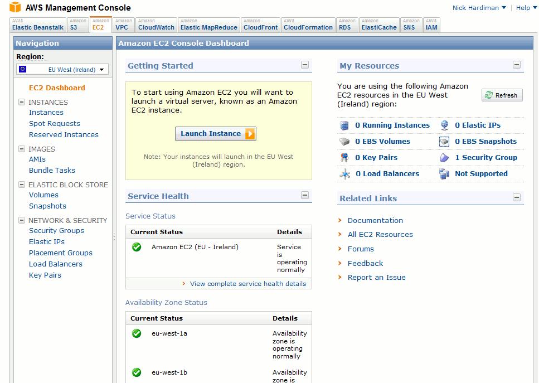Collapse the ELASTIC BLOCK STORE section
Screen dimensions: 539x383
tap(22, 185)
